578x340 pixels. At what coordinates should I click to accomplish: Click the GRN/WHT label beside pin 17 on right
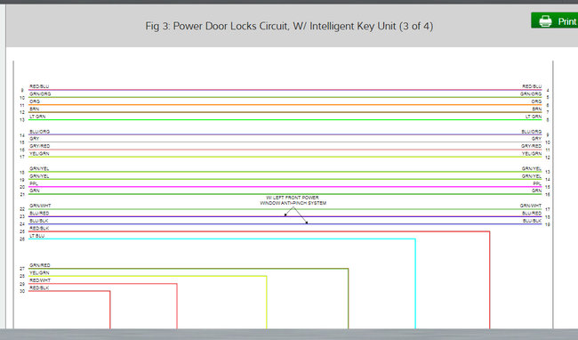coord(531,206)
